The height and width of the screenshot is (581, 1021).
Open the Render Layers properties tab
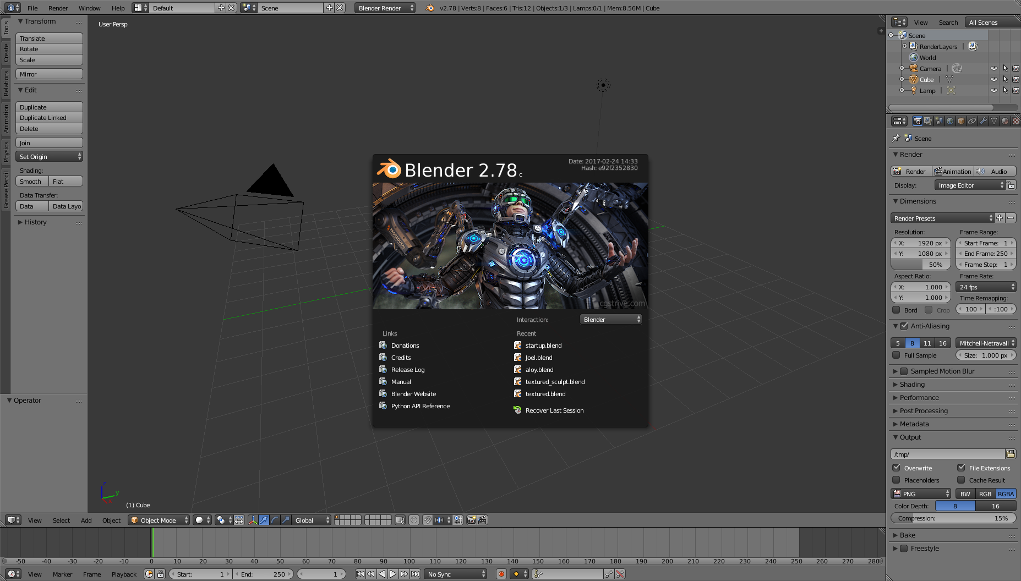928,121
